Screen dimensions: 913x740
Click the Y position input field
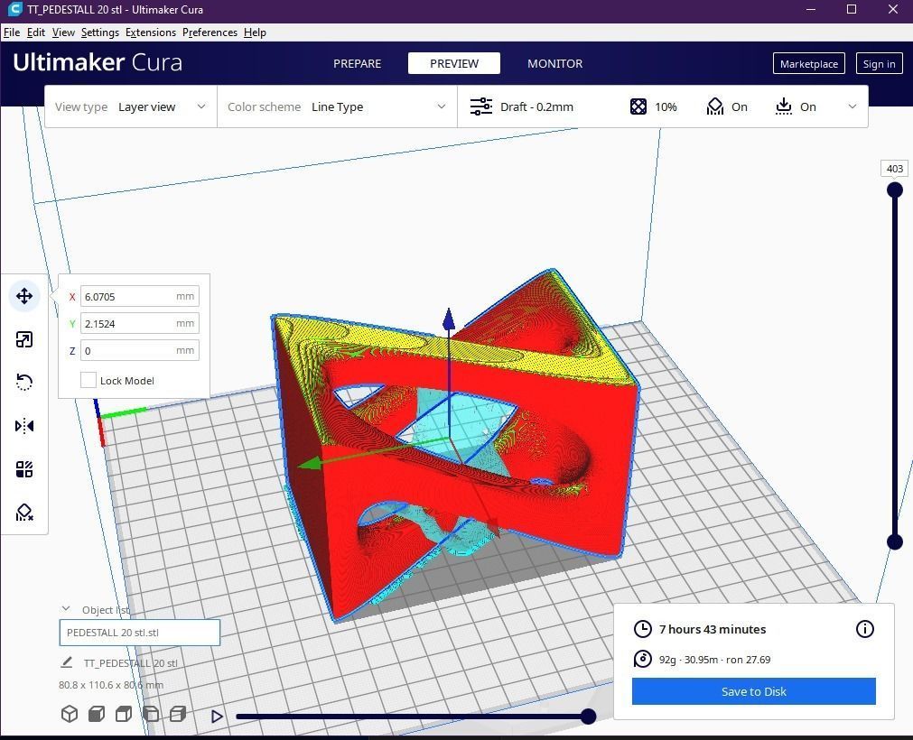pos(140,323)
